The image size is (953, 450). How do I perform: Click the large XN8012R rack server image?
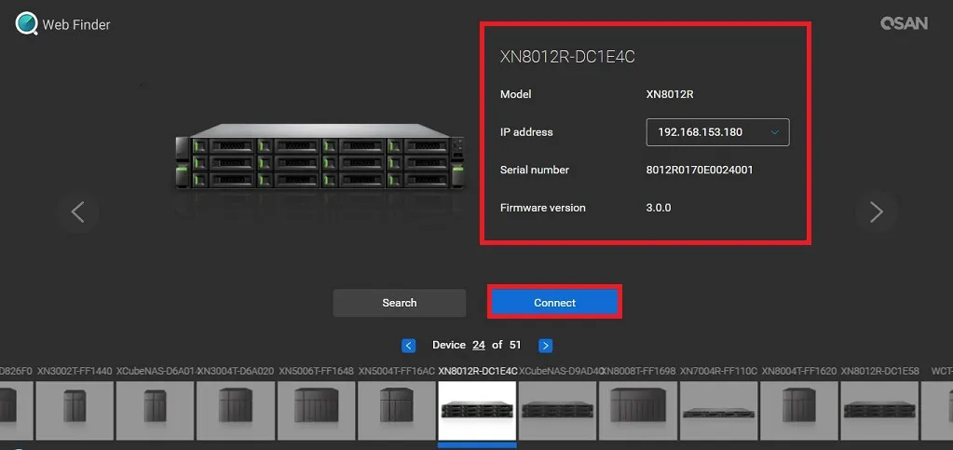[320, 157]
